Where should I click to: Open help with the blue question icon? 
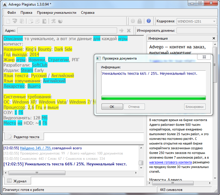(x=149, y=21)
